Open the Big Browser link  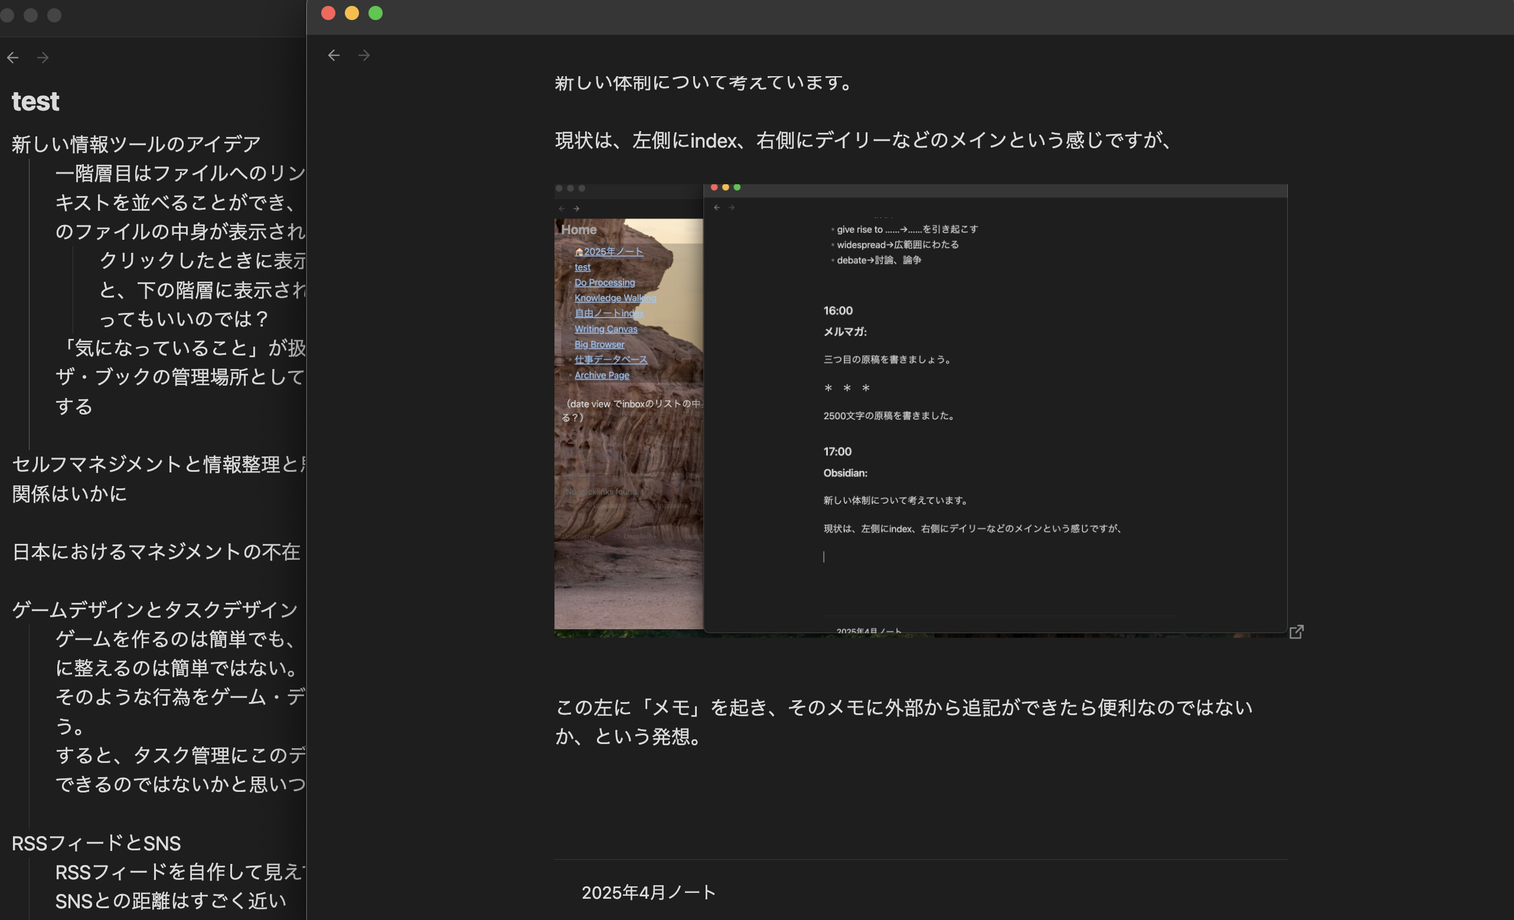pos(600,344)
